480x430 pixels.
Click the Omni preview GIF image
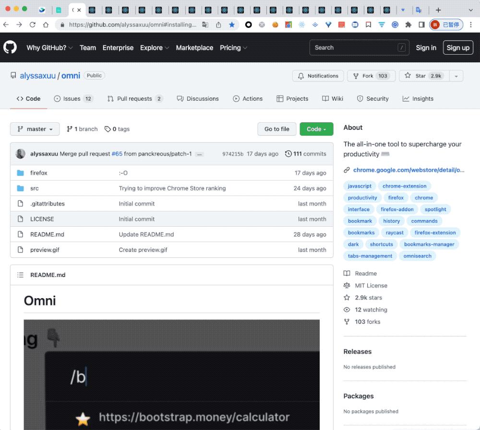(x=171, y=375)
